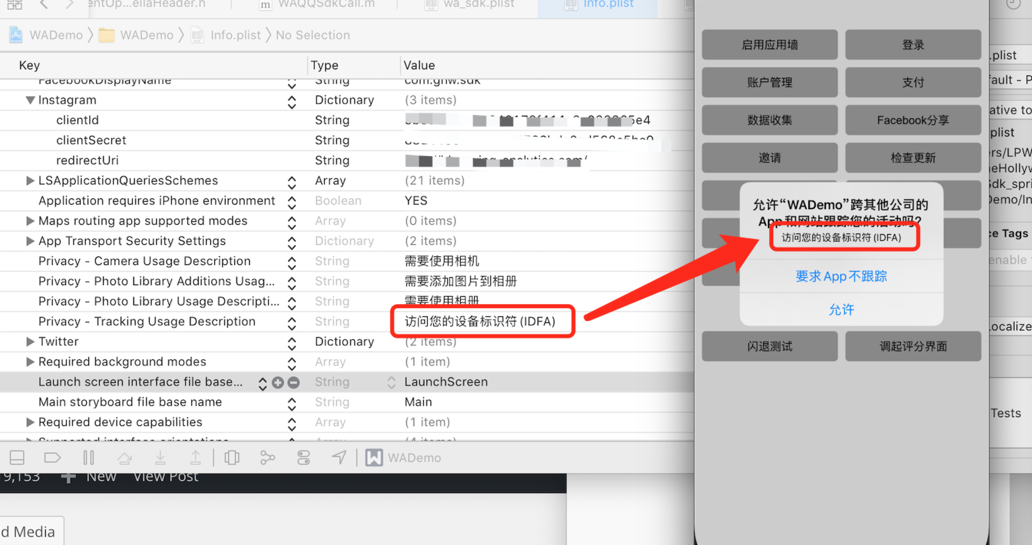Collapse the Instagram dictionary
1032x545 pixels.
(30, 100)
